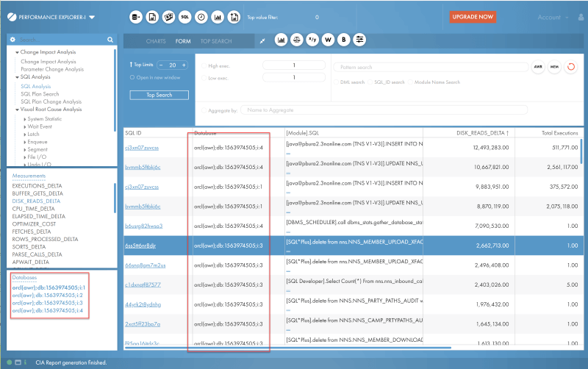Switch to the CHARTS tab
The width and height of the screenshot is (588, 369).
click(155, 41)
